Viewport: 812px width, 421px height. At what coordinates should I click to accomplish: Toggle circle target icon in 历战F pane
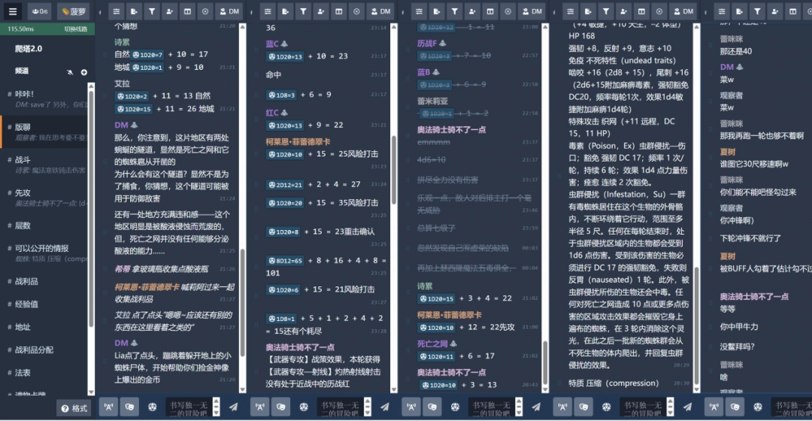507,11
